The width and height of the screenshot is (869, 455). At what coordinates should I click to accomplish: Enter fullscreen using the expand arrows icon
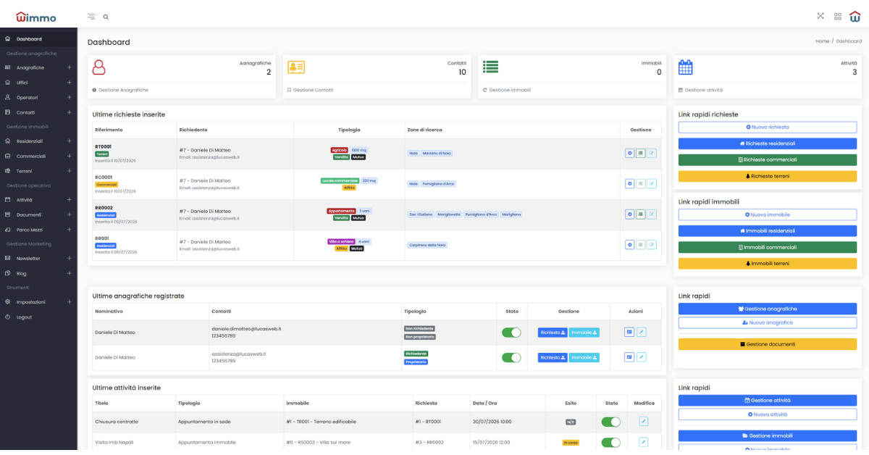coord(820,15)
